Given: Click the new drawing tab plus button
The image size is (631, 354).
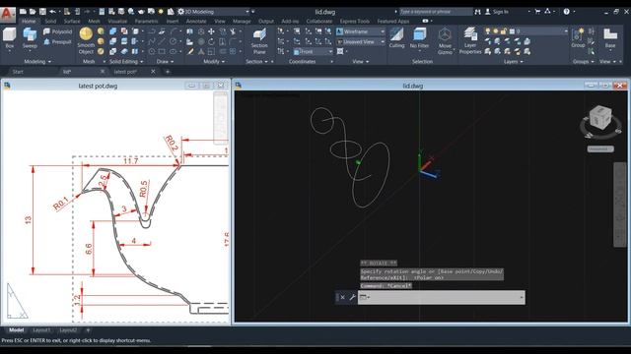Looking at the screenshot, I should [x=168, y=72].
